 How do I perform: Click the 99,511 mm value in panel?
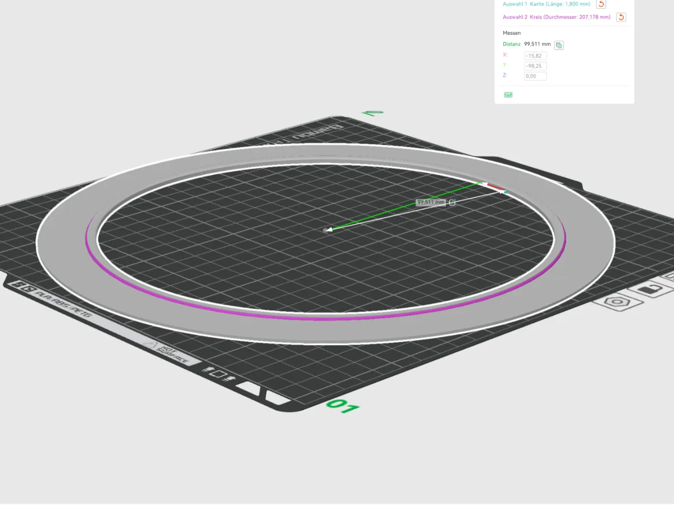click(537, 44)
